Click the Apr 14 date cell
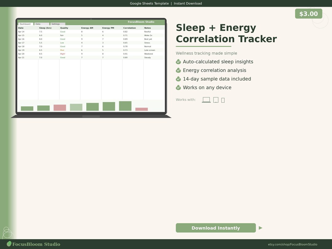Screen dimensions: 332x249 (21, 32)
